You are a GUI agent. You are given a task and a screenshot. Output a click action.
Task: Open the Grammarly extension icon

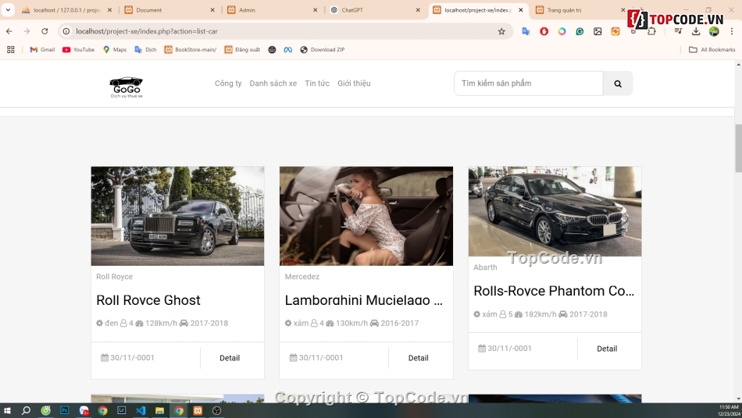click(580, 31)
